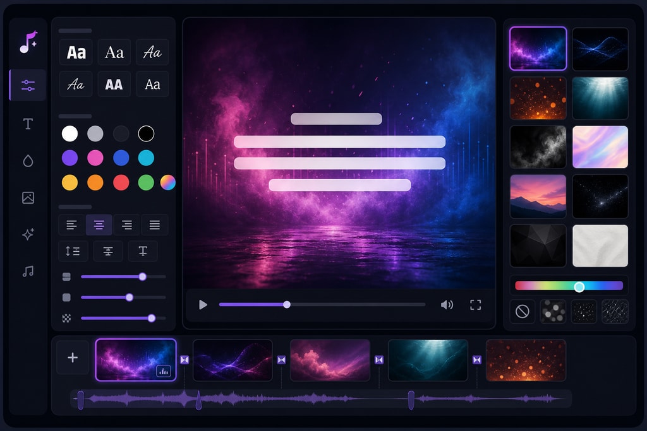Justify text alignment
647x431 pixels.
155,225
